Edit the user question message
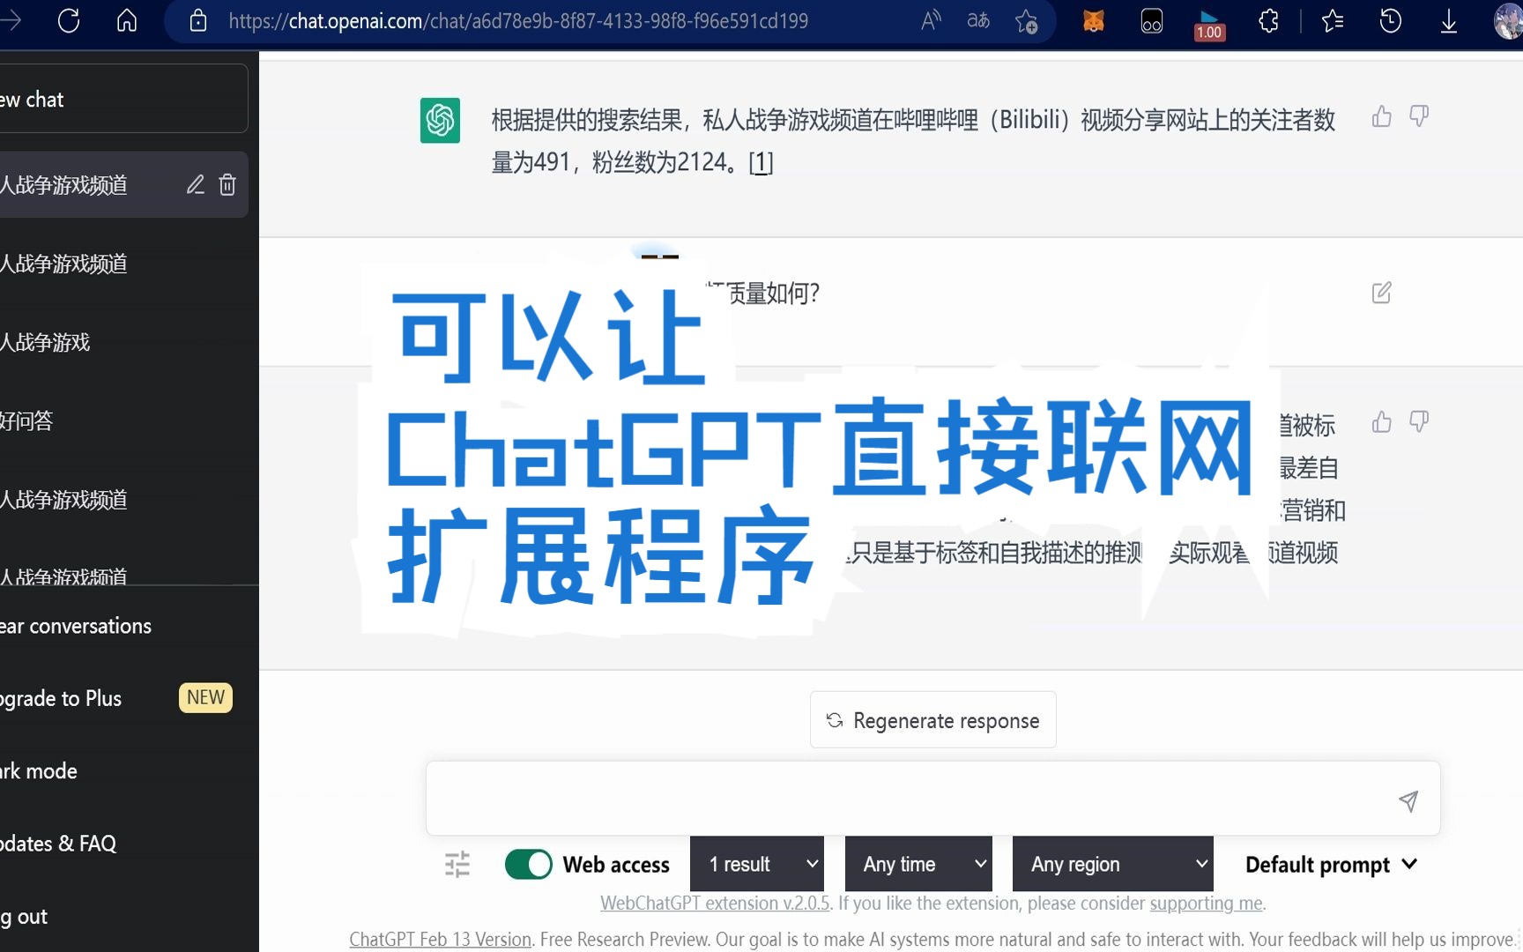The width and height of the screenshot is (1523, 952). 1382,293
